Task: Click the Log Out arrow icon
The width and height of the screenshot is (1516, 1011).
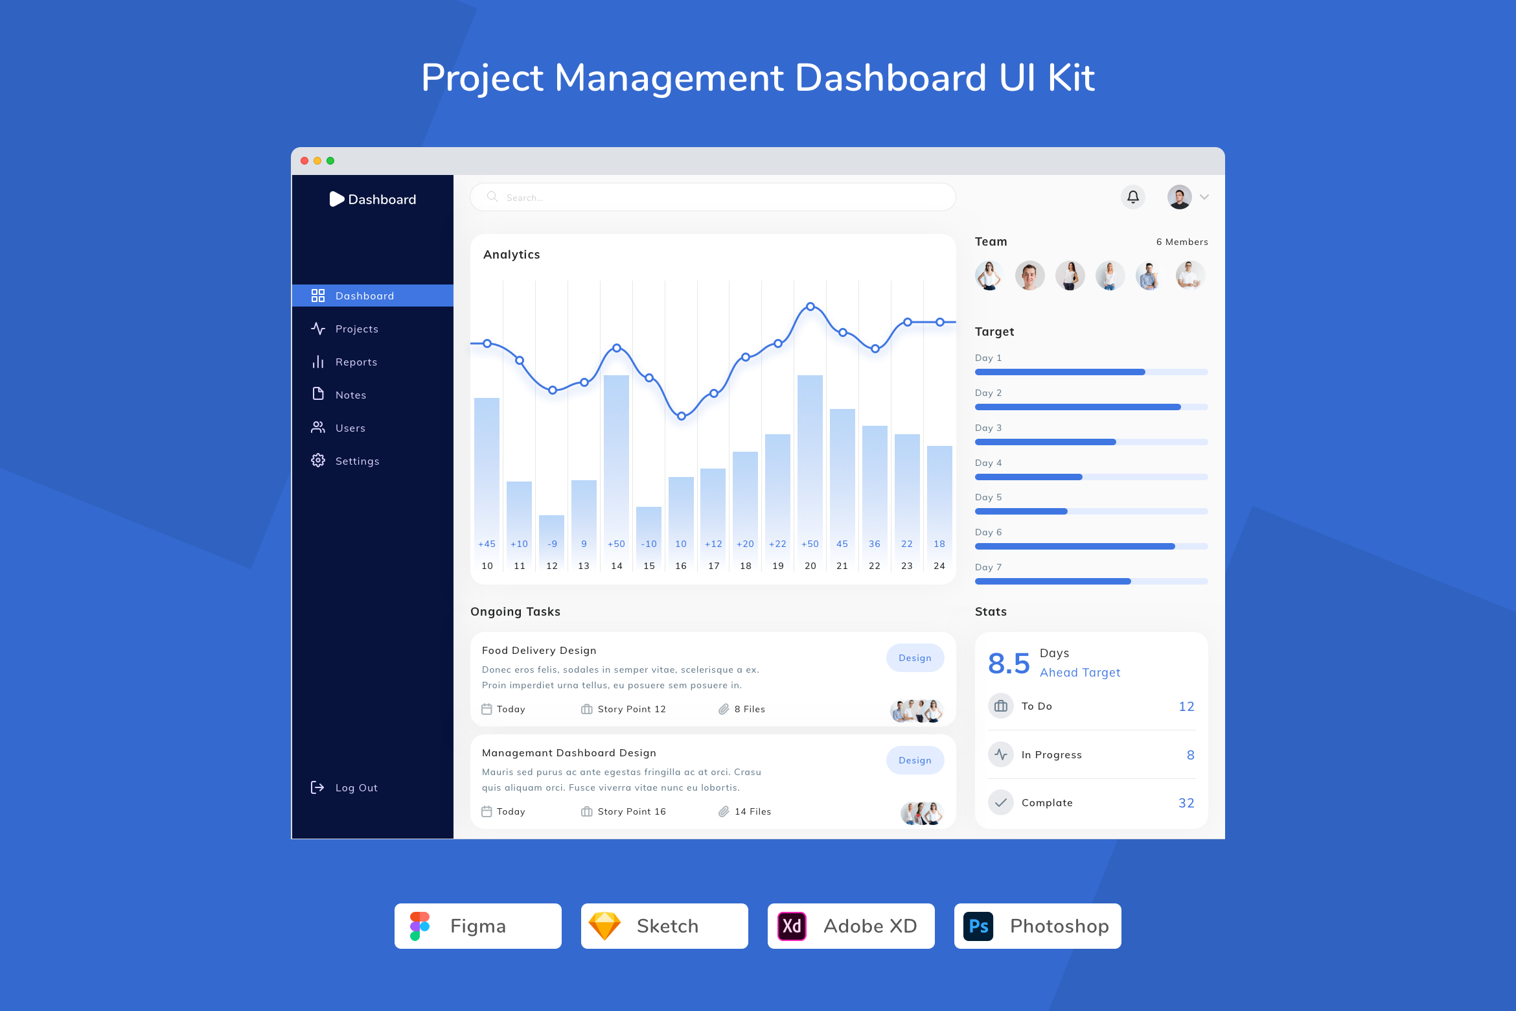Action: pyautogui.click(x=317, y=787)
